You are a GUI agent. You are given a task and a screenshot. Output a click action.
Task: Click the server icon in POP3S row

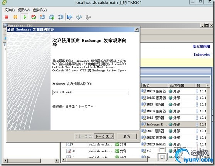click(197, 98)
